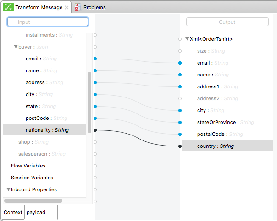Viewport: 277px width, 221px height.
Task: Click the email input connector dot
Action: (x=95, y=59)
